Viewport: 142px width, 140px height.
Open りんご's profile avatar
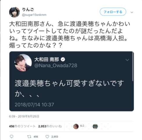15,12
